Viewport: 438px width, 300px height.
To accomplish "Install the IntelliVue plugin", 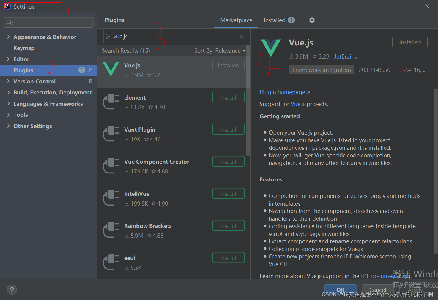I will click(x=229, y=194).
